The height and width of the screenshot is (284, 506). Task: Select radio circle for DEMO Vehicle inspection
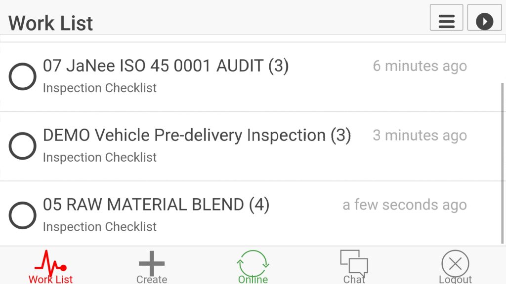pyautogui.click(x=23, y=146)
